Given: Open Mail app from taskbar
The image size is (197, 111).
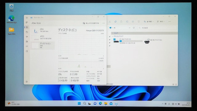Looking at the screenshot, I should pyautogui.click(x=111, y=103).
